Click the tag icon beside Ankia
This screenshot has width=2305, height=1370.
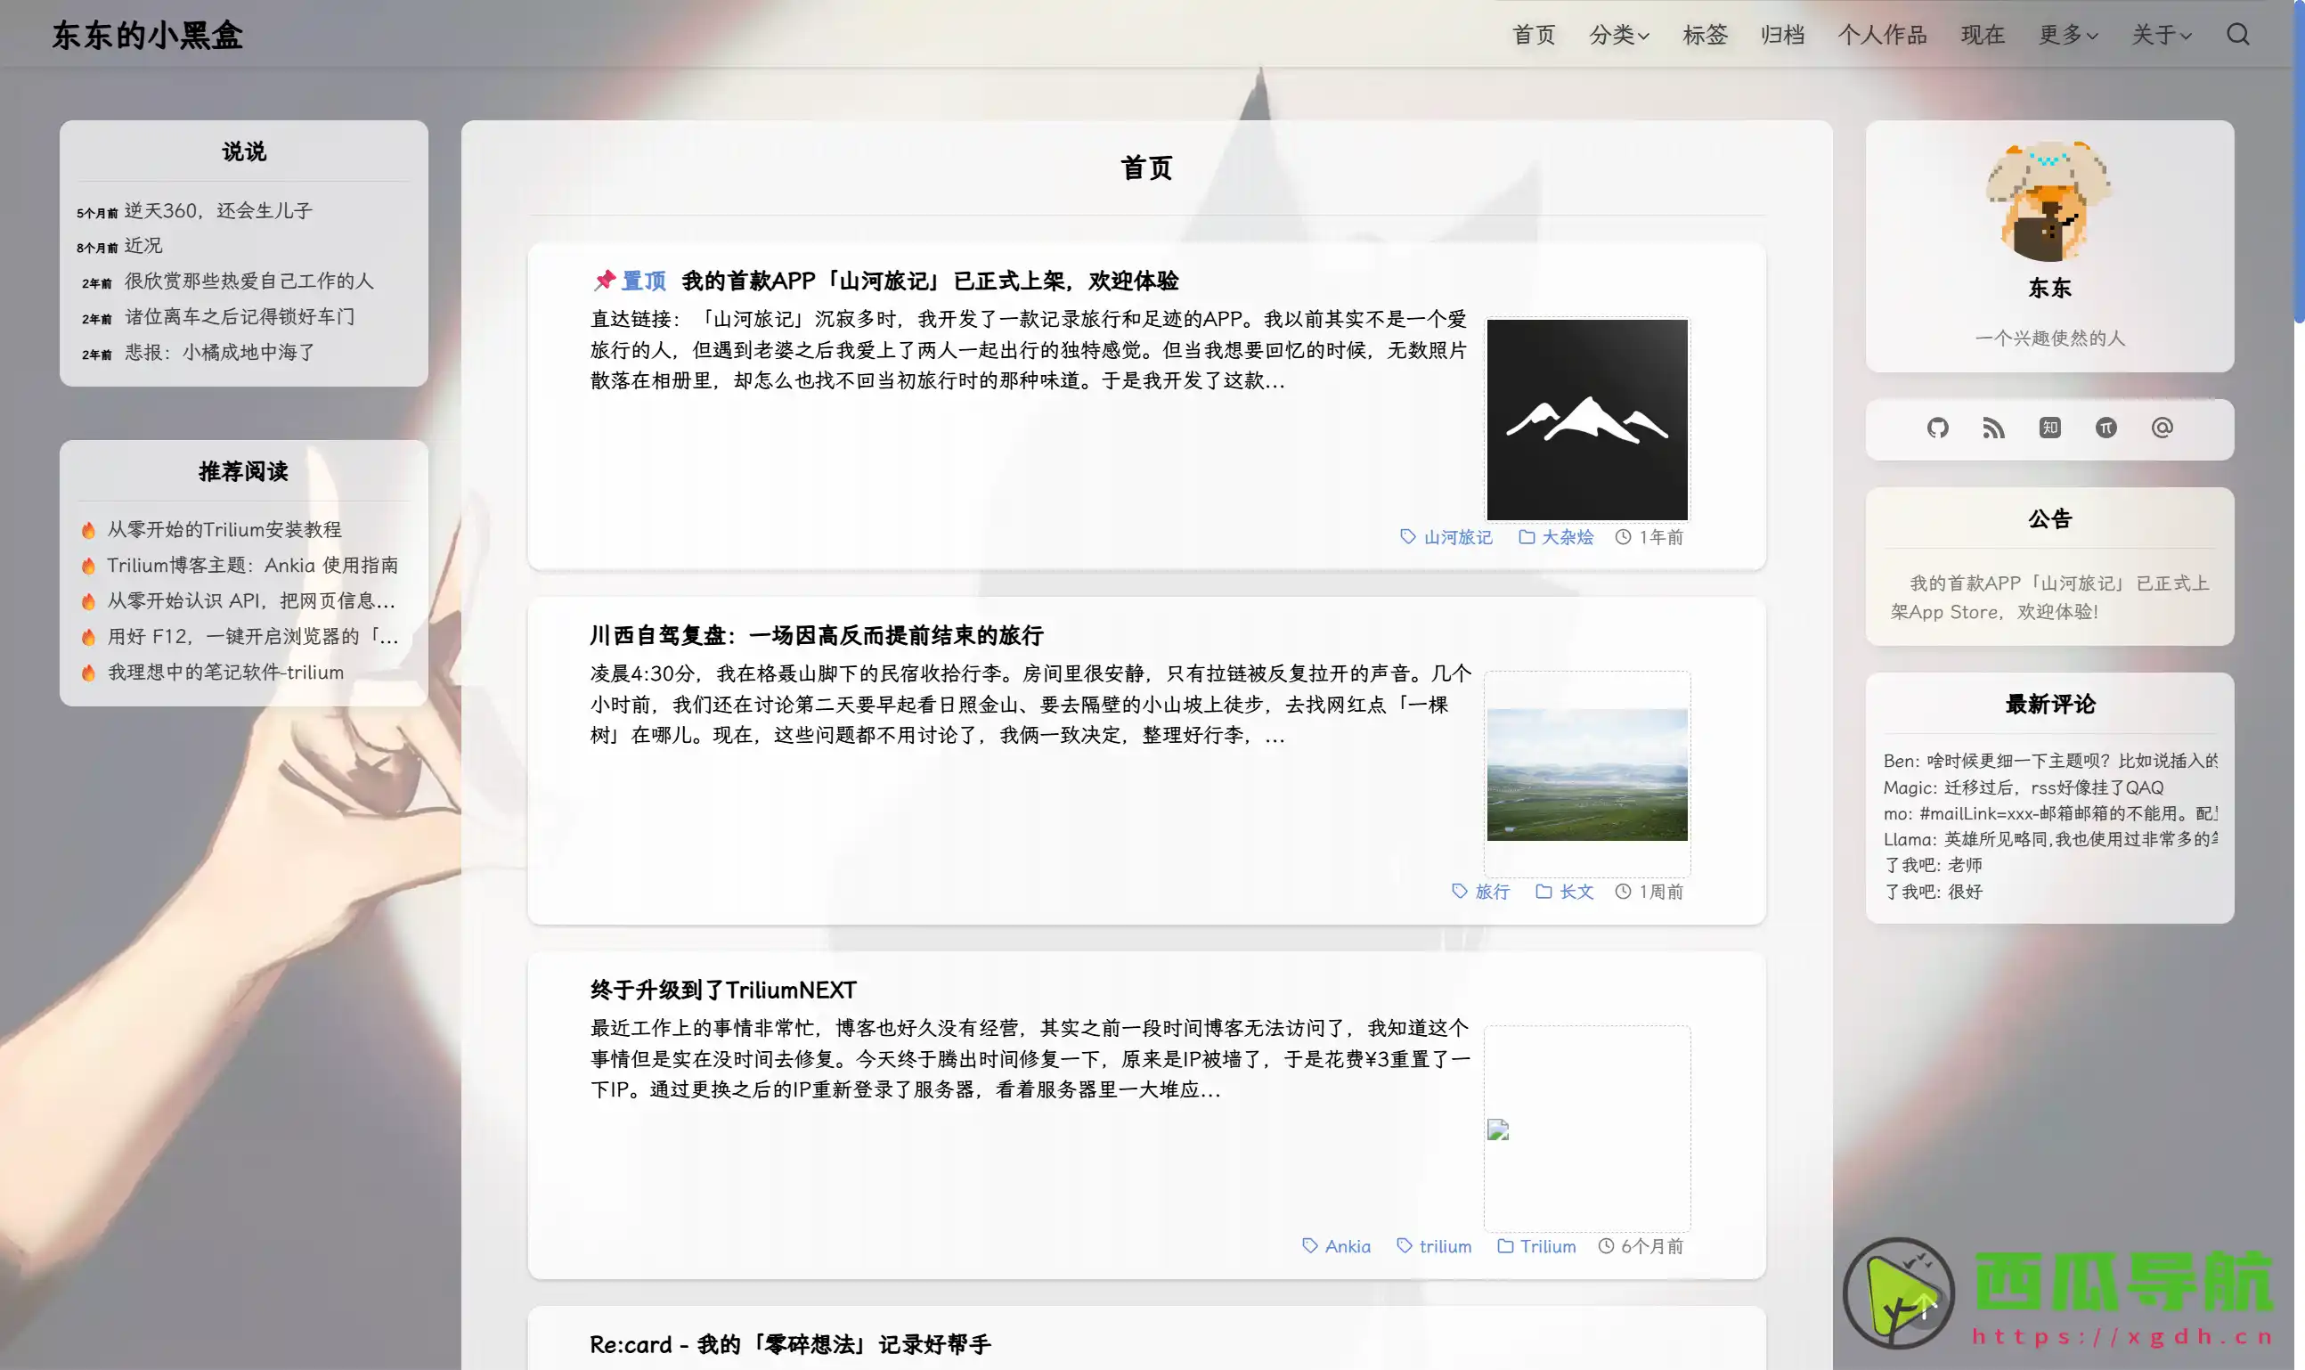click(x=1310, y=1245)
